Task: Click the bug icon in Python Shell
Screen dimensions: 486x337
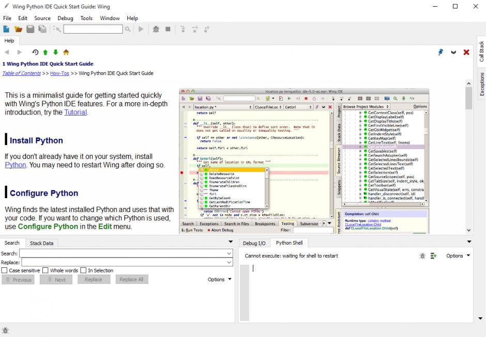Action: (422, 256)
